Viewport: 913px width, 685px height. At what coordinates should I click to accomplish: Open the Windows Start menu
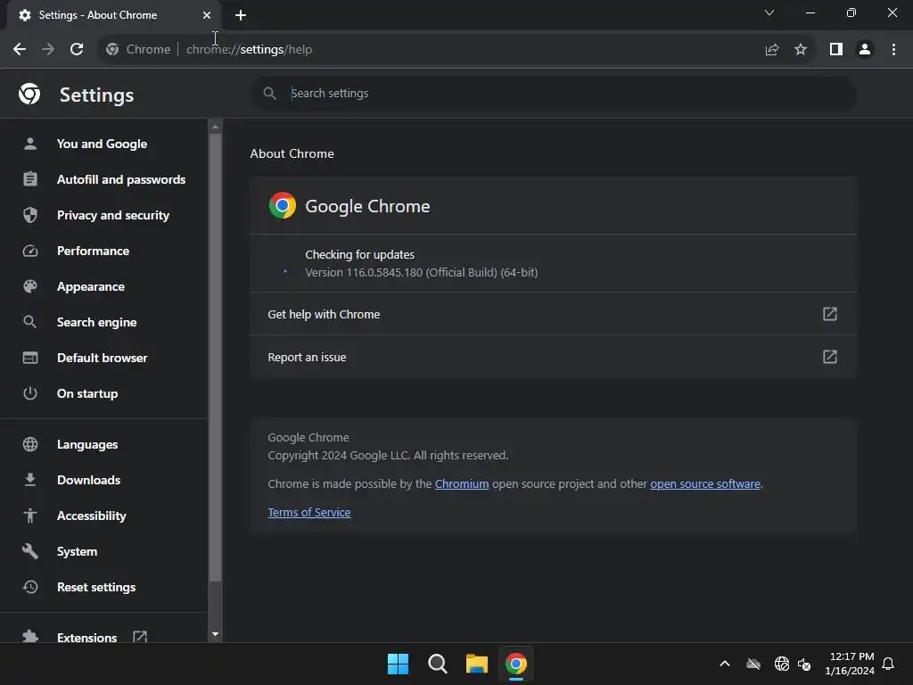[x=399, y=664]
